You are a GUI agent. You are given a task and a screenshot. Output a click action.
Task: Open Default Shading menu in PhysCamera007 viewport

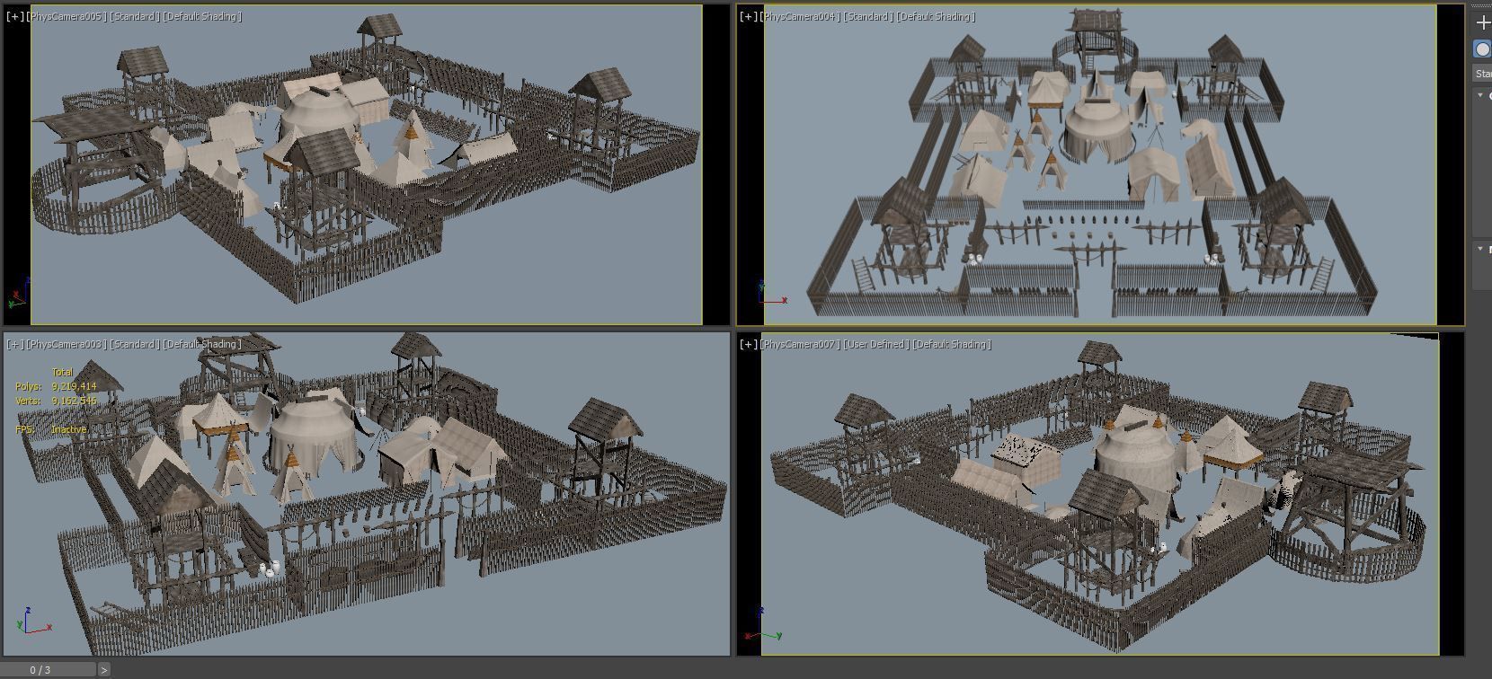pyautogui.click(x=952, y=344)
